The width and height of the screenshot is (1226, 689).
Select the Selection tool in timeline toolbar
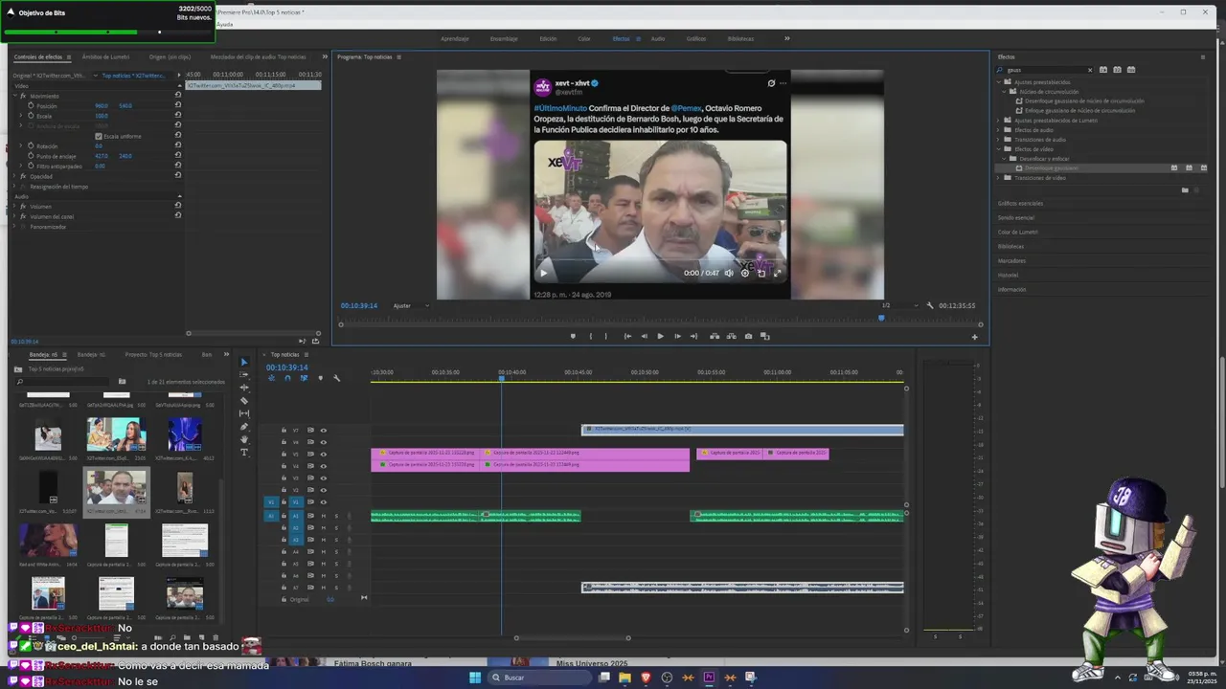click(x=243, y=362)
